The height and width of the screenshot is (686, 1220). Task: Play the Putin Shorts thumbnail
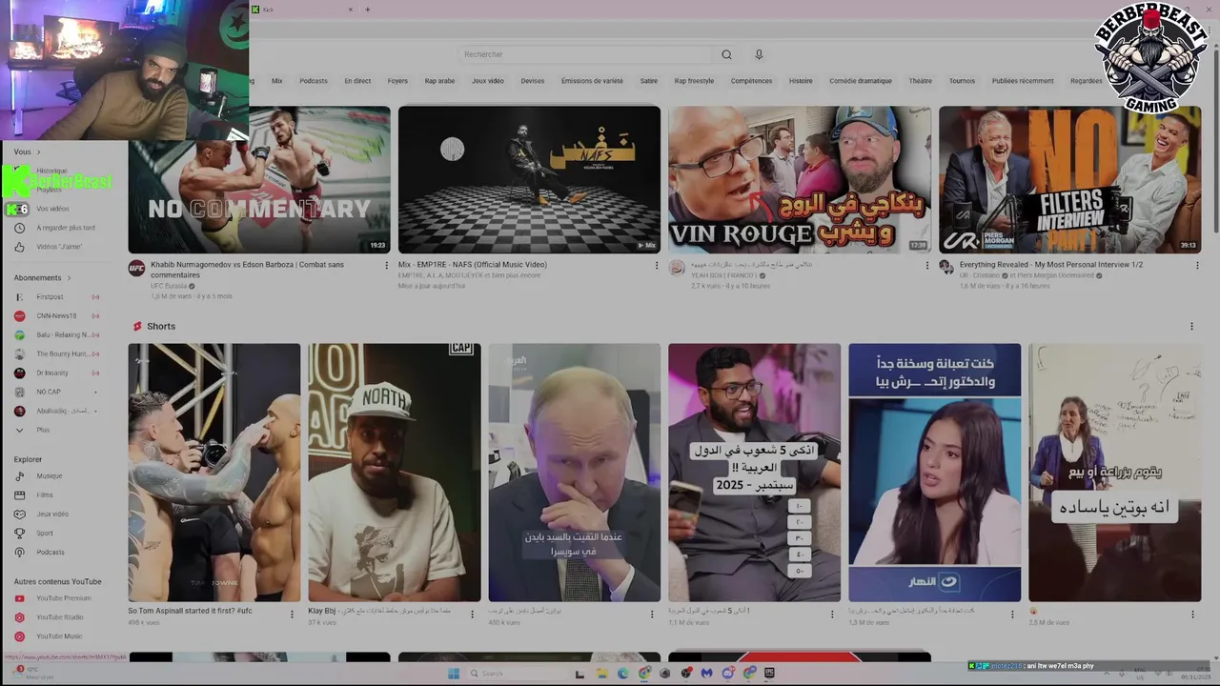click(x=574, y=473)
